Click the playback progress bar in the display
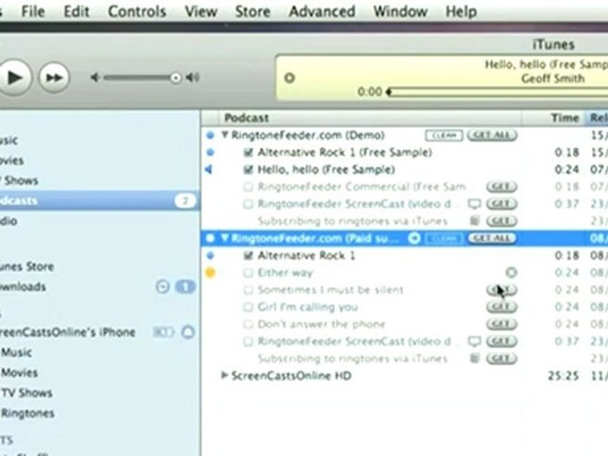The height and width of the screenshot is (456, 608). point(498,92)
